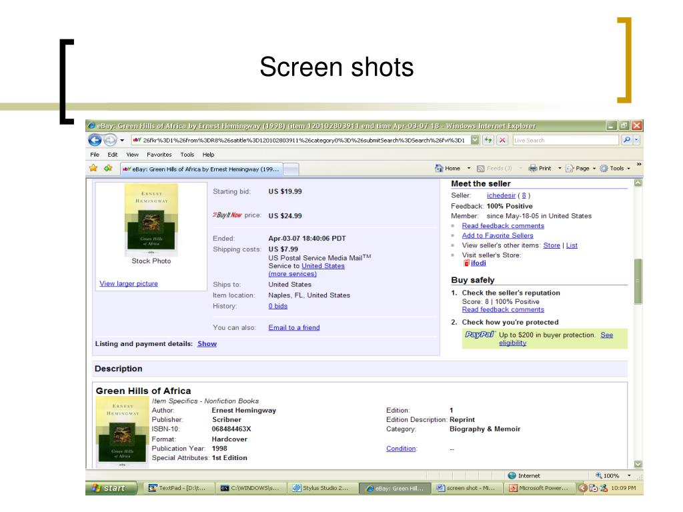Click the address bar URL field
Screen dimensions: 683x512
tap(301, 140)
